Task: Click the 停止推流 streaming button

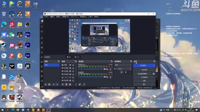Action: [x=143, y=65]
